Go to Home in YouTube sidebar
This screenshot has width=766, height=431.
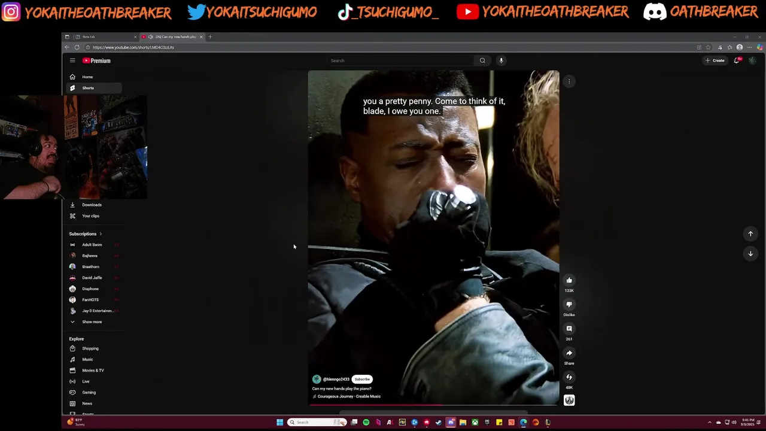pos(94,77)
